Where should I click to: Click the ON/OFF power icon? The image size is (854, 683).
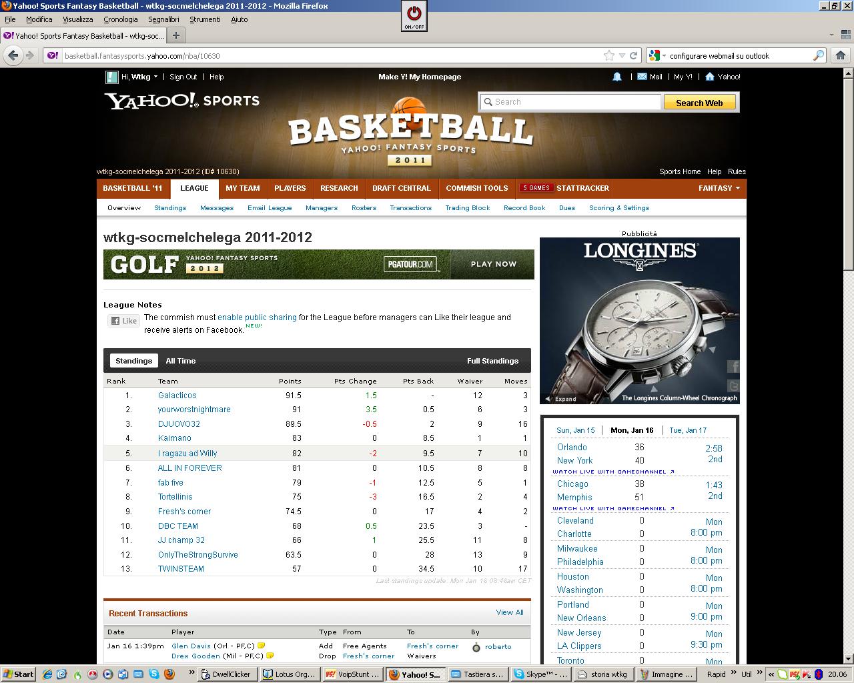point(414,15)
